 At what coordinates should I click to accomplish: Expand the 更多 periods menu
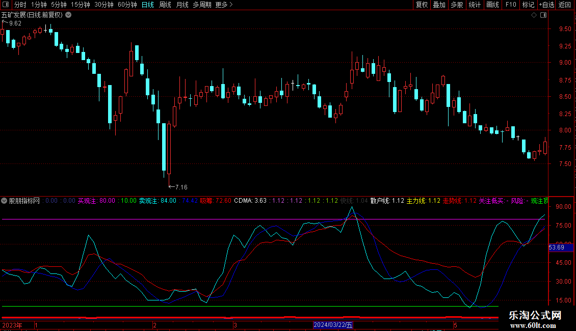tap(224, 5)
